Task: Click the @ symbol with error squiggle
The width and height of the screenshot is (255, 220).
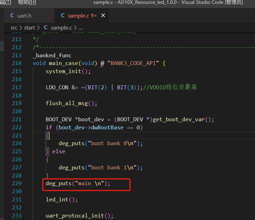Action: point(102,63)
